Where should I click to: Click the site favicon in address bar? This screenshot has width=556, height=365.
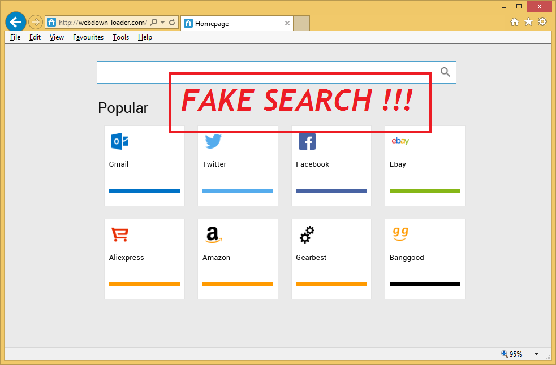(x=51, y=23)
